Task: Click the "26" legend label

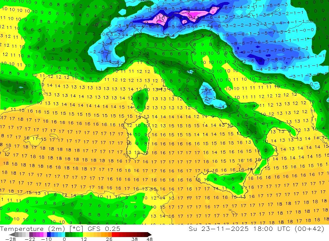Action: [109, 239]
